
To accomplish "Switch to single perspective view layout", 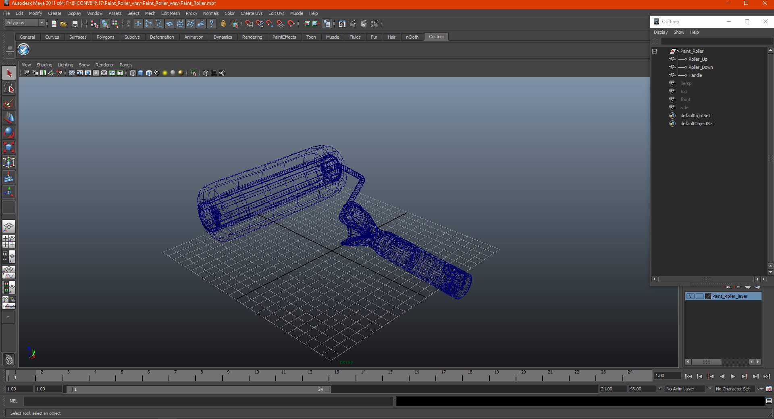I will [9, 227].
